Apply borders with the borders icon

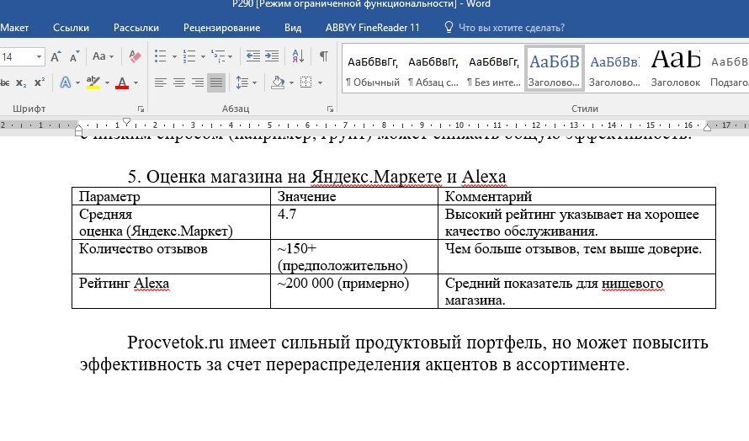pyautogui.click(x=305, y=82)
